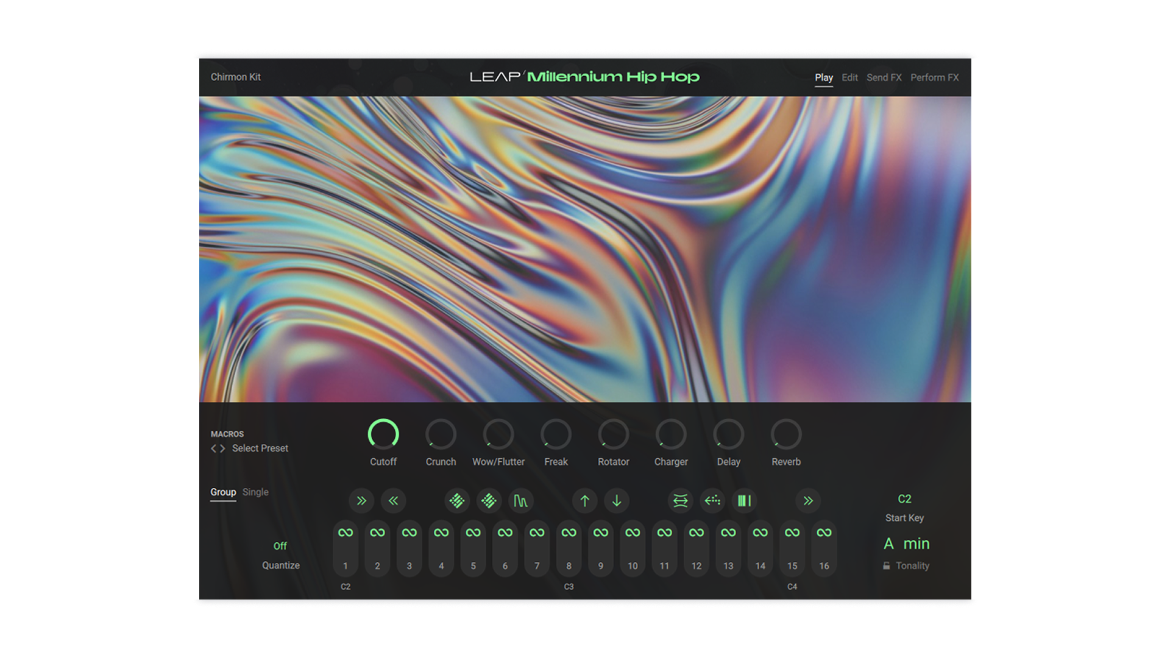Select the Single mode option

(x=255, y=492)
